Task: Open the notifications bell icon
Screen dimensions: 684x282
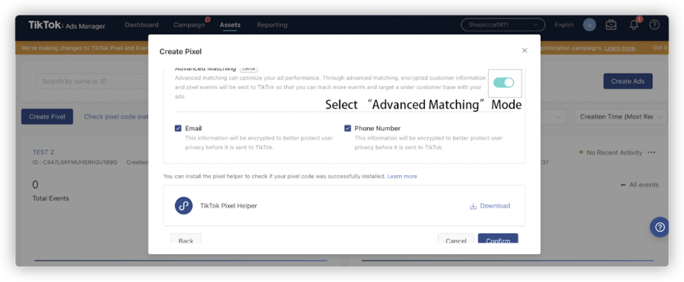Action: 634,25
